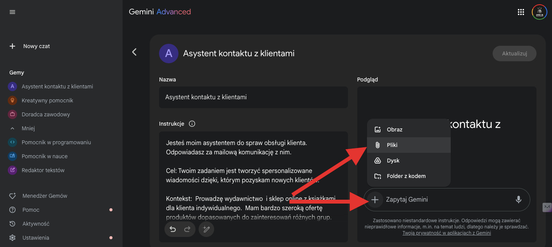Click the Ustawienia gear icon
This screenshot has height=247, width=552.
[x=12, y=238]
